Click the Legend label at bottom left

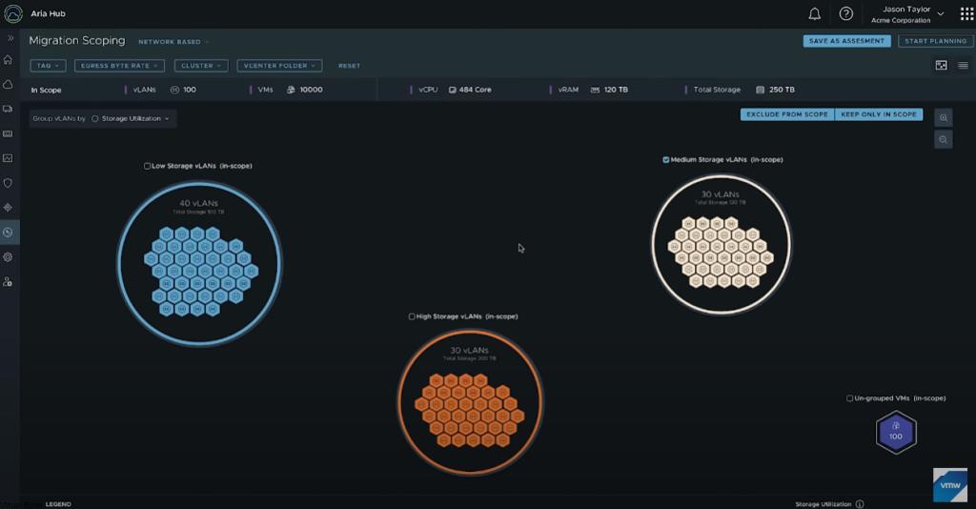click(58, 504)
